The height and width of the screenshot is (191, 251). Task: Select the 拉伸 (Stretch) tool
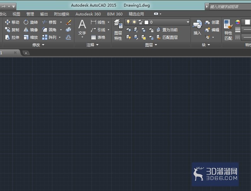pyautogui.click(x=12, y=37)
